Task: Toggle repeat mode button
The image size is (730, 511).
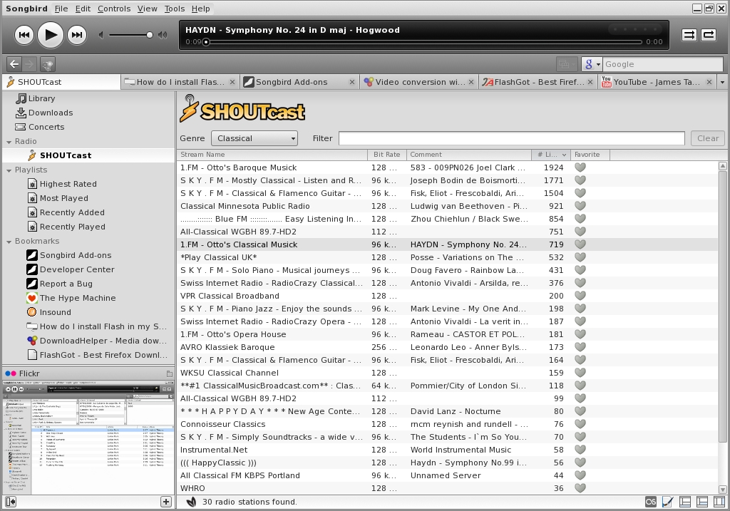Action: tap(709, 35)
